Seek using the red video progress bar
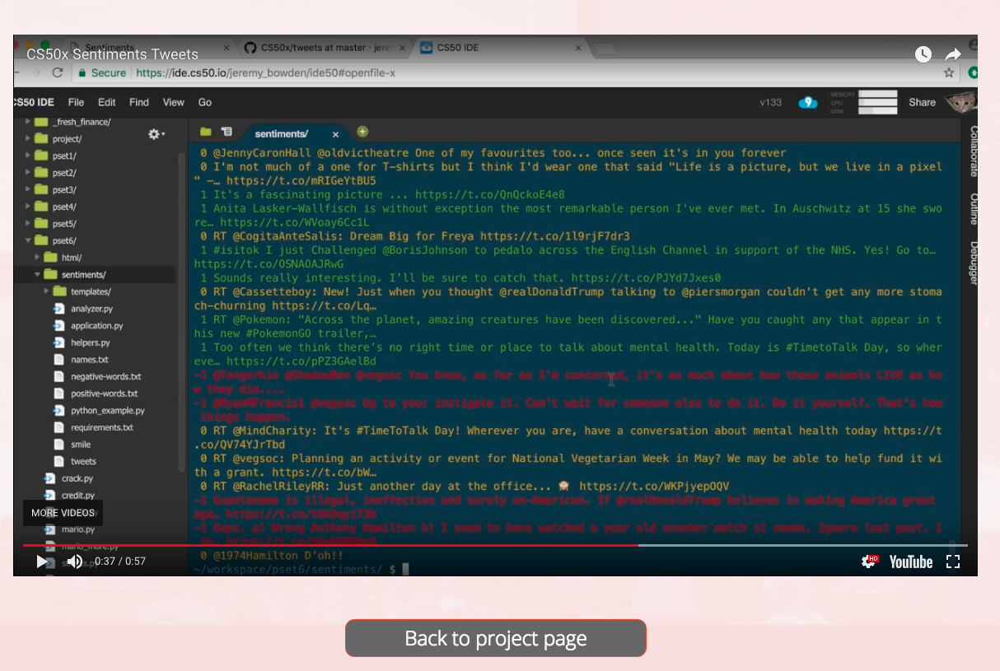This screenshot has height=671, width=1000. (330, 545)
